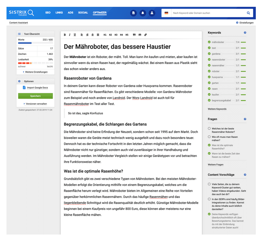Click keyword 'gardena' in list

tap(216, 54)
